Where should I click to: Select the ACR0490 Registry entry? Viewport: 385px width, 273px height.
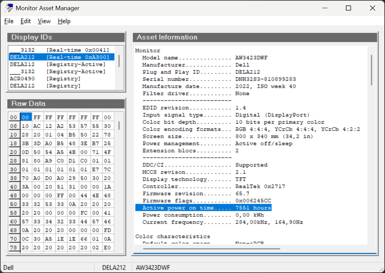[62, 79]
